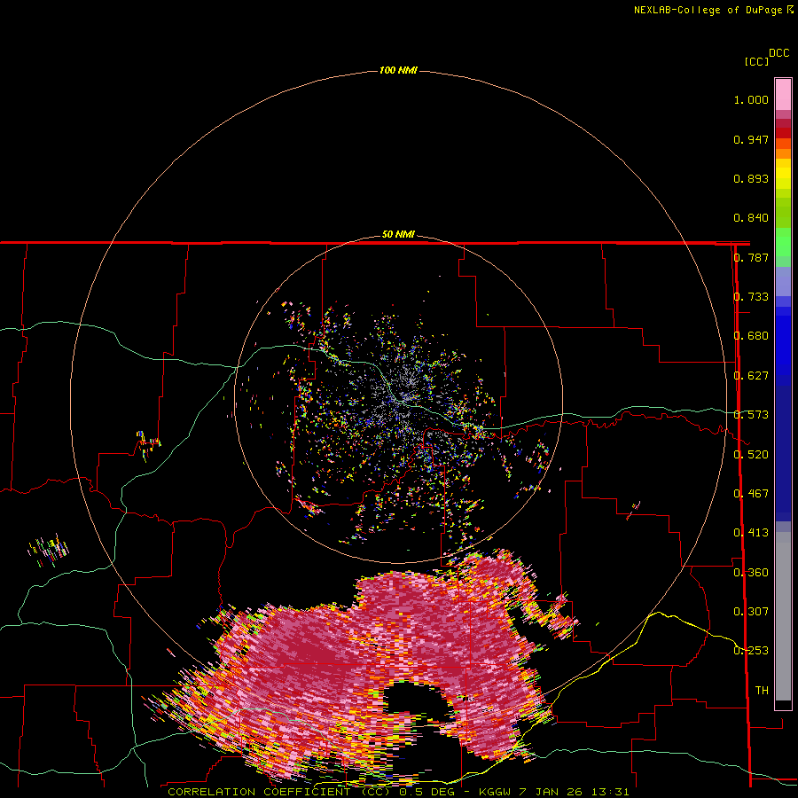The image size is (798, 798).
Task: Click the 1.000 legend value
Action: tap(751, 99)
